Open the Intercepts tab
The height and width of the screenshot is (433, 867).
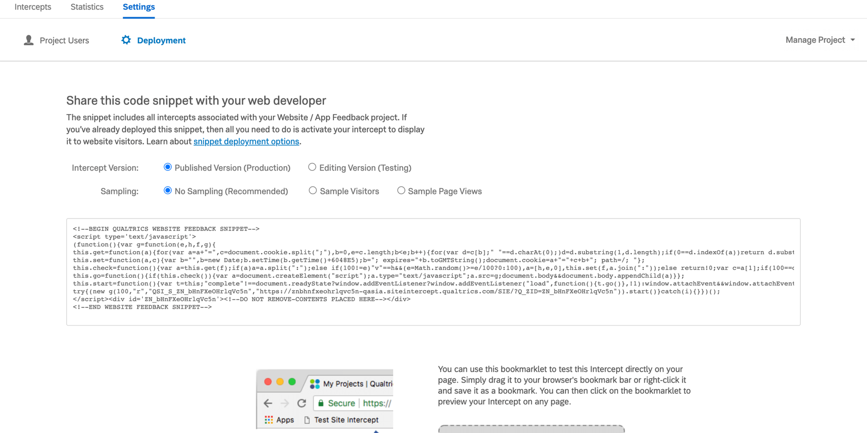pyautogui.click(x=33, y=7)
